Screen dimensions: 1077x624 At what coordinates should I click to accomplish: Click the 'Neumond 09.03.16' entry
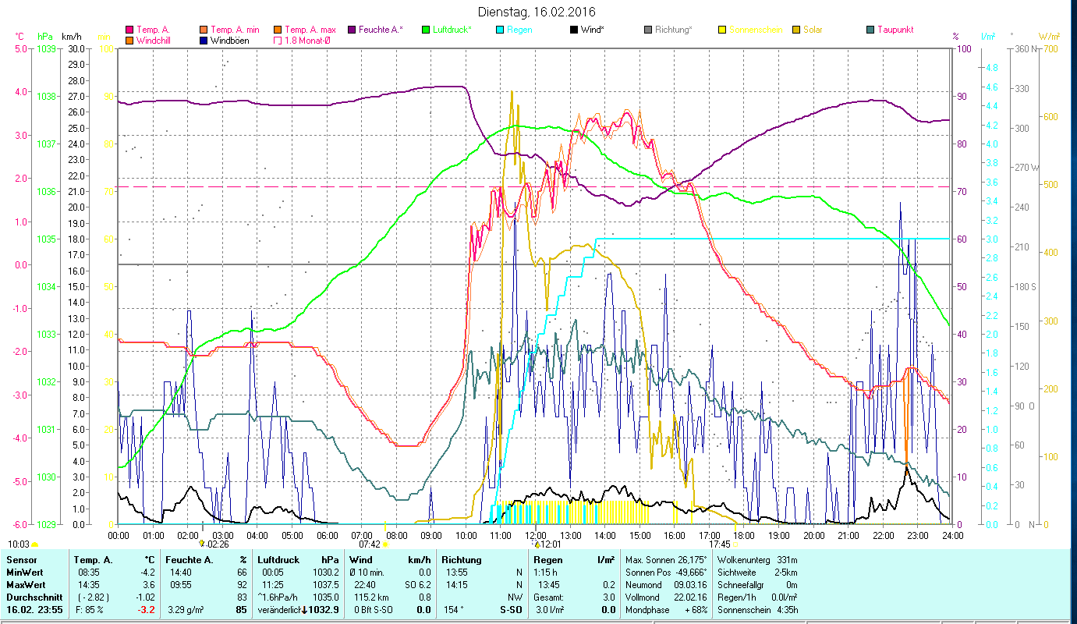(x=667, y=585)
